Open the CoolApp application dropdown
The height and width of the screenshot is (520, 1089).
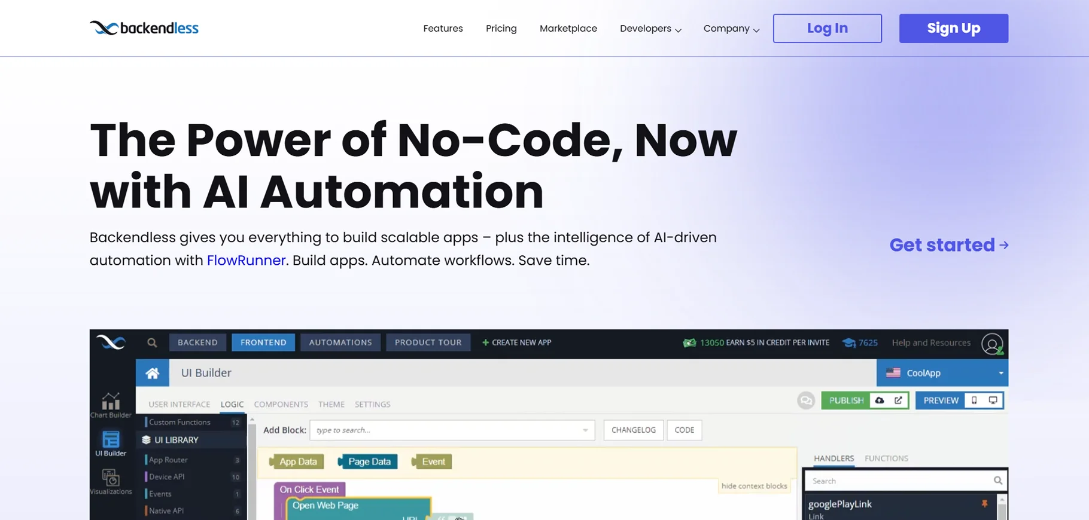942,373
